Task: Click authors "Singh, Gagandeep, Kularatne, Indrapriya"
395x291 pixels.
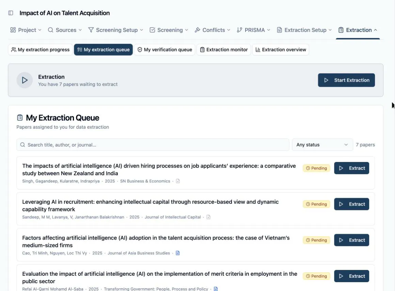Action: pos(61,181)
